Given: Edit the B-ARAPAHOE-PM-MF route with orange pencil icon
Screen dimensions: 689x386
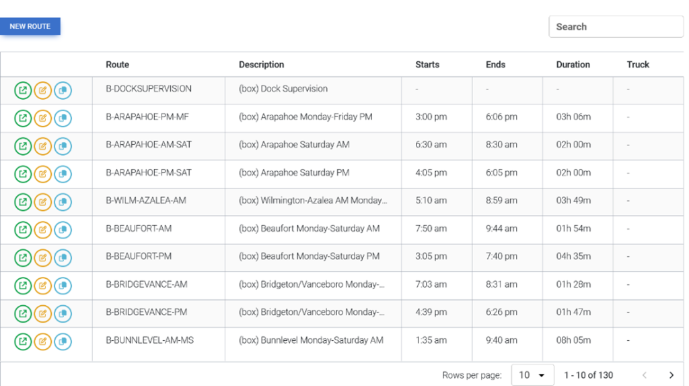Looking at the screenshot, I should (42, 118).
